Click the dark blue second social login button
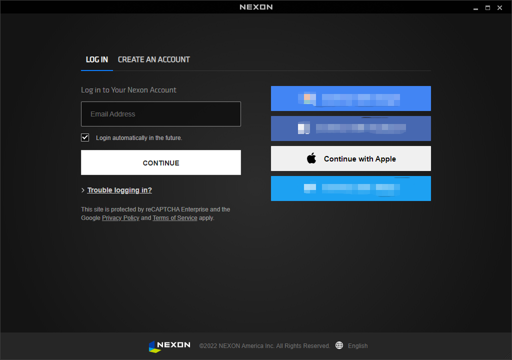 click(x=351, y=128)
